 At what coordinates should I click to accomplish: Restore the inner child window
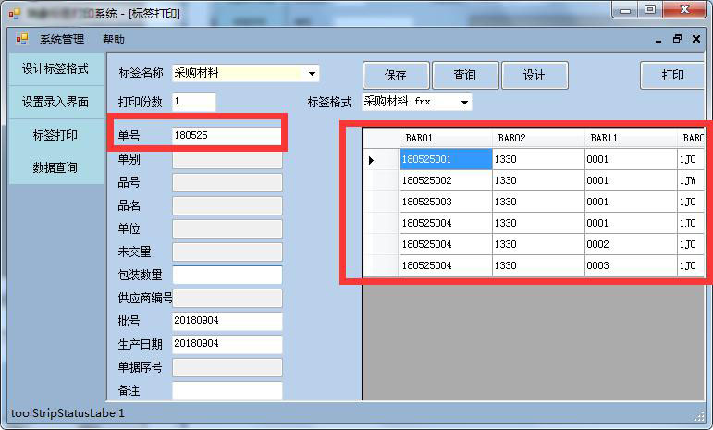point(677,40)
